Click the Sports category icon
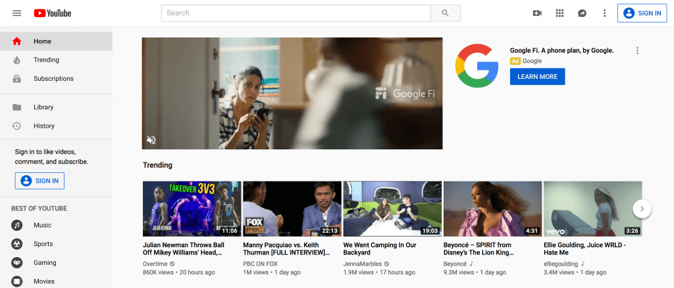This screenshot has height=288, width=674. click(16, 244)
